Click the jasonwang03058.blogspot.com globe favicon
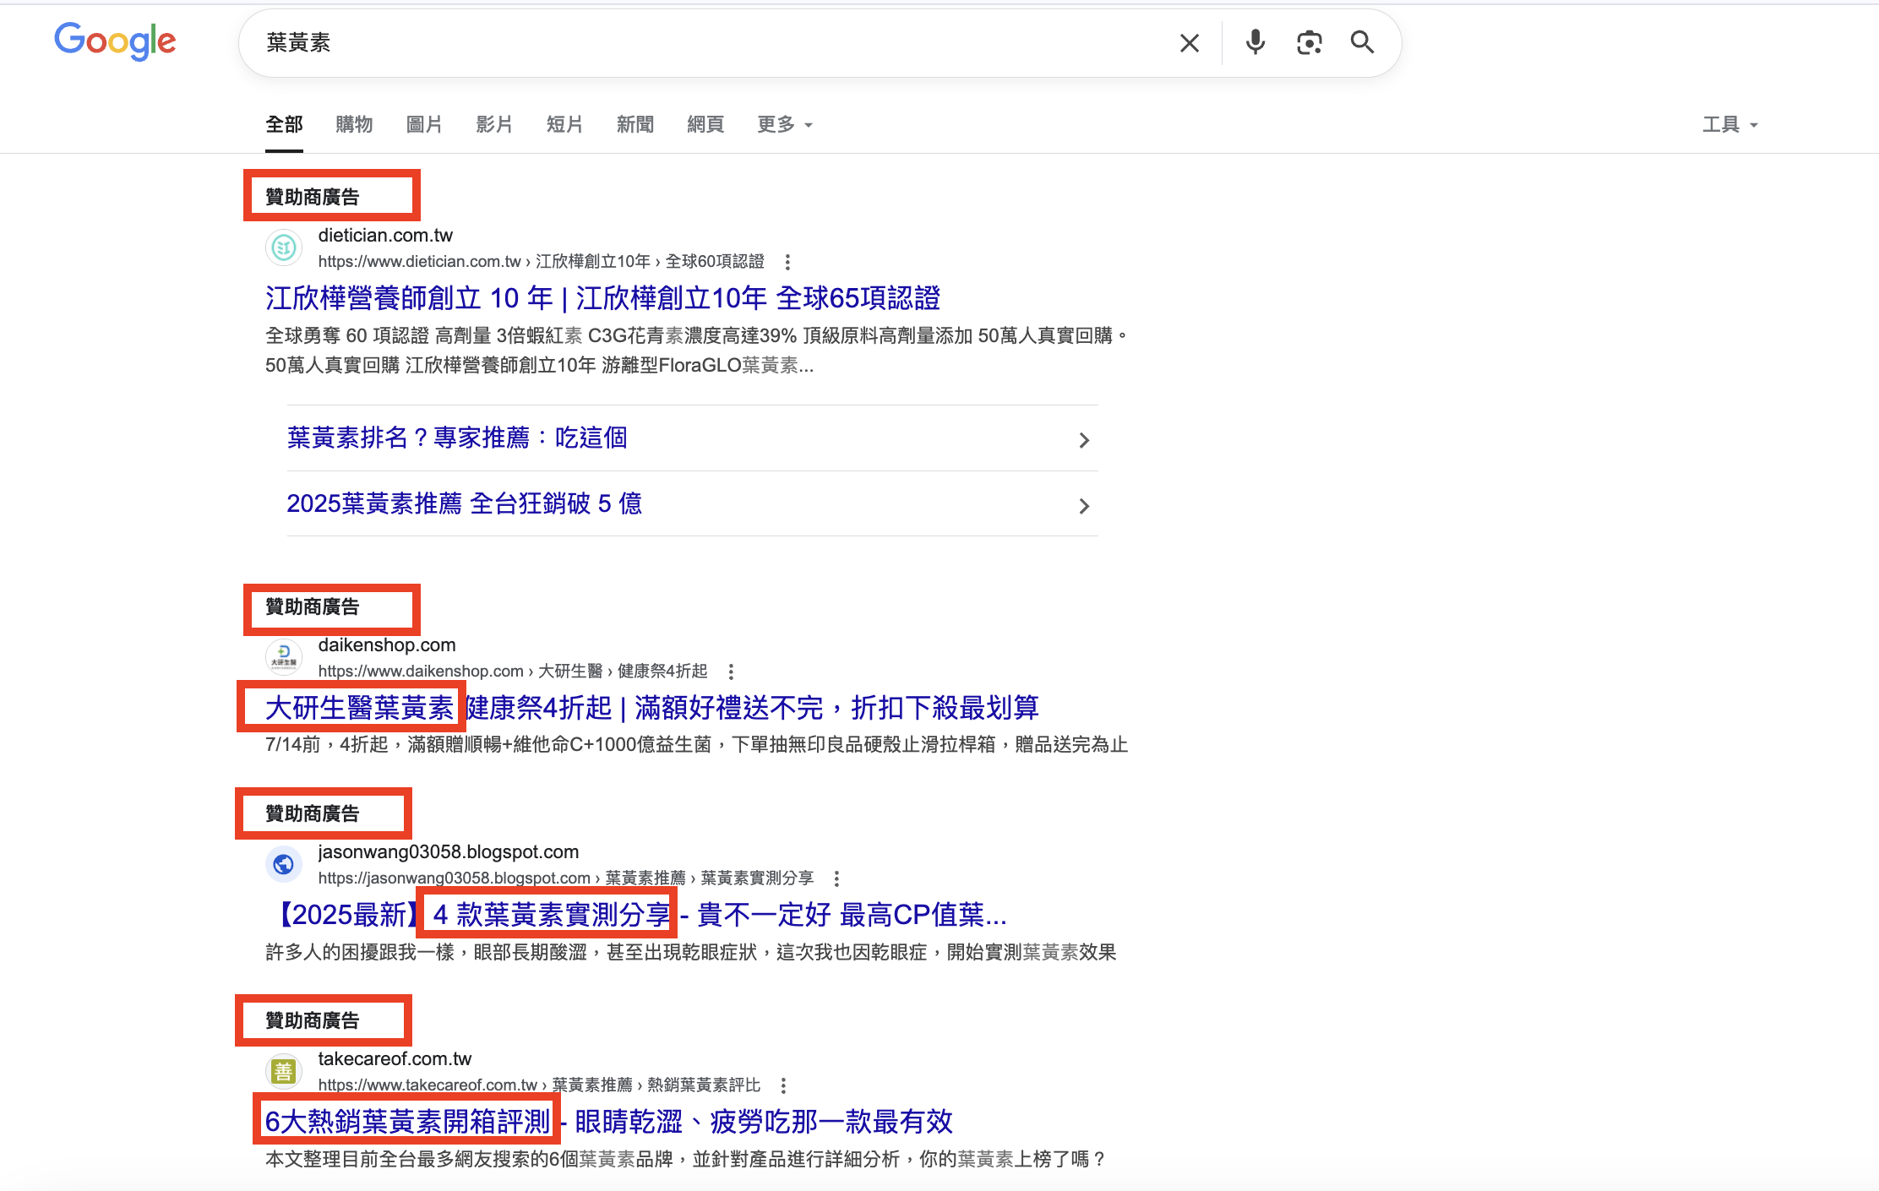Viewport: 1879px width, 1191px height. pos(284,864)
